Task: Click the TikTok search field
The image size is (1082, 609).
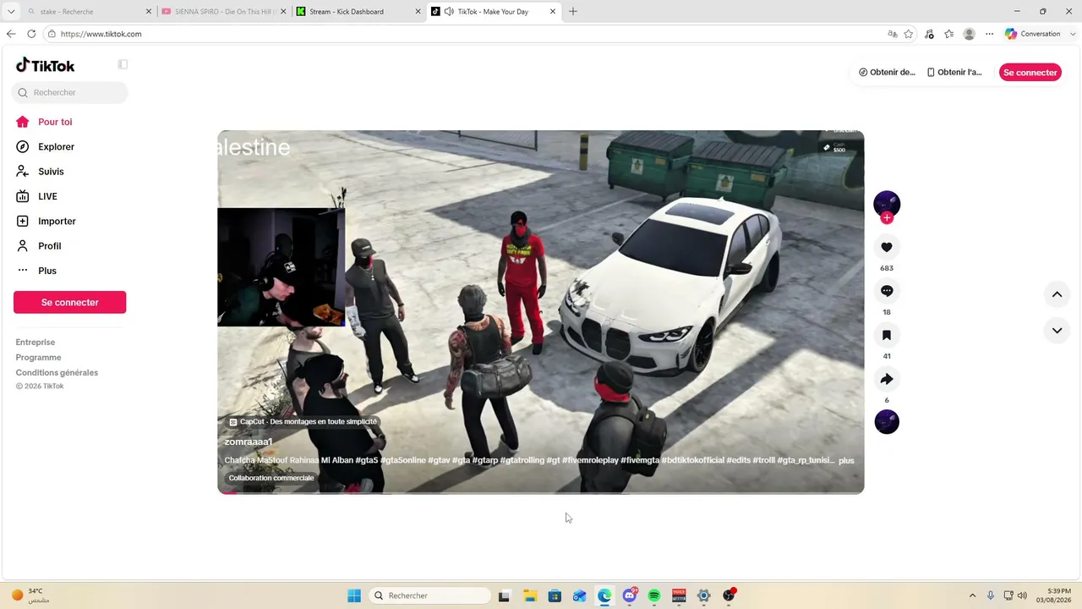Action: pos(70,92)
